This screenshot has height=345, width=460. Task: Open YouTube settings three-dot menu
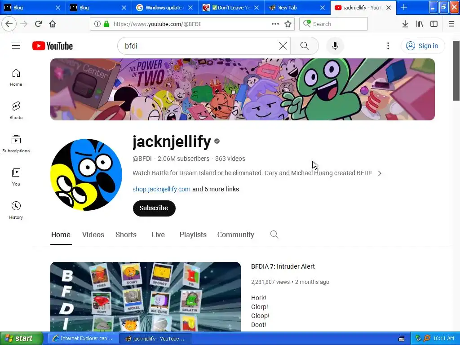coord(388,46)
